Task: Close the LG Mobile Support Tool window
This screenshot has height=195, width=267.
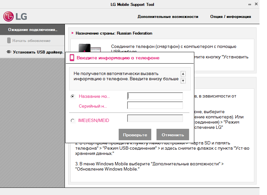Action: tap(257, 4)
